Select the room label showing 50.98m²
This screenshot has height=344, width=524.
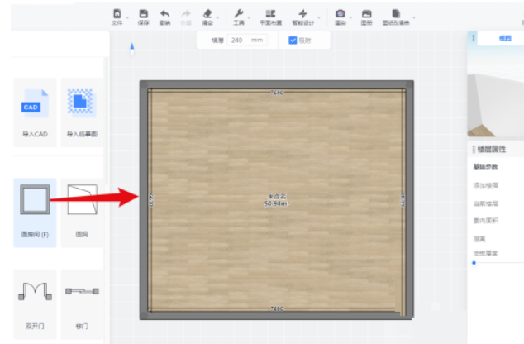coord(277,200)
